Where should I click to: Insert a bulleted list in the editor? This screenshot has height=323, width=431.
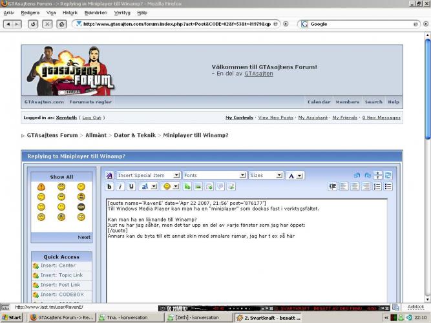click(388, 187)
